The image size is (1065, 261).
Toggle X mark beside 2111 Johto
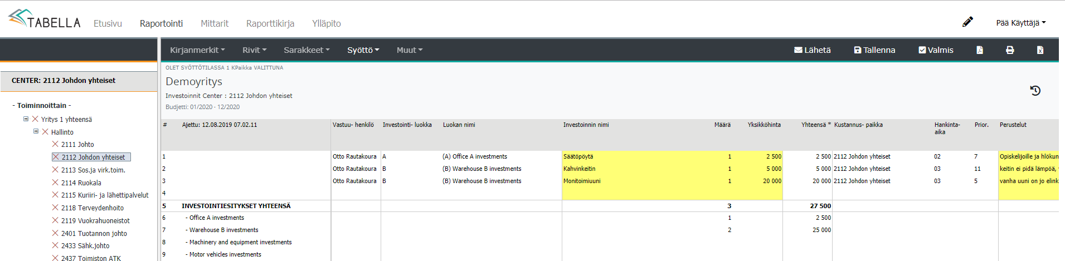[55, 144]
